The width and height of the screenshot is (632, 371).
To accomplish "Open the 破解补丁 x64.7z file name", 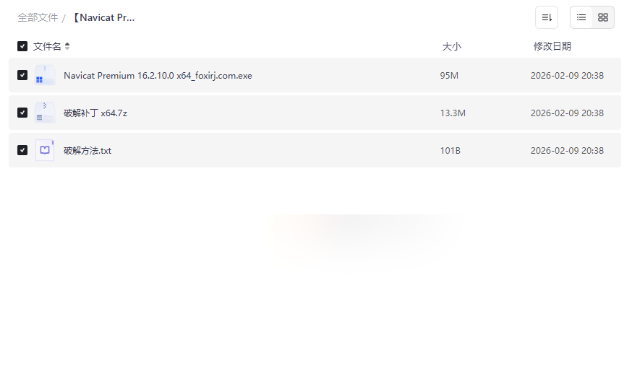I will click(x=95, y=113).
